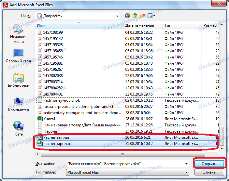Open Недавние места in places bar

pos(19,34)
